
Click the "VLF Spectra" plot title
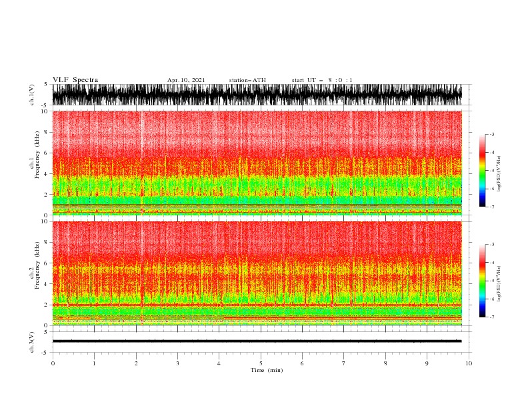tap(75, 80)
